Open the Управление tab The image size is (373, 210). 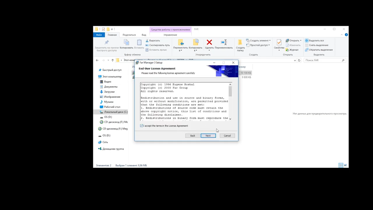click(170, 35)
